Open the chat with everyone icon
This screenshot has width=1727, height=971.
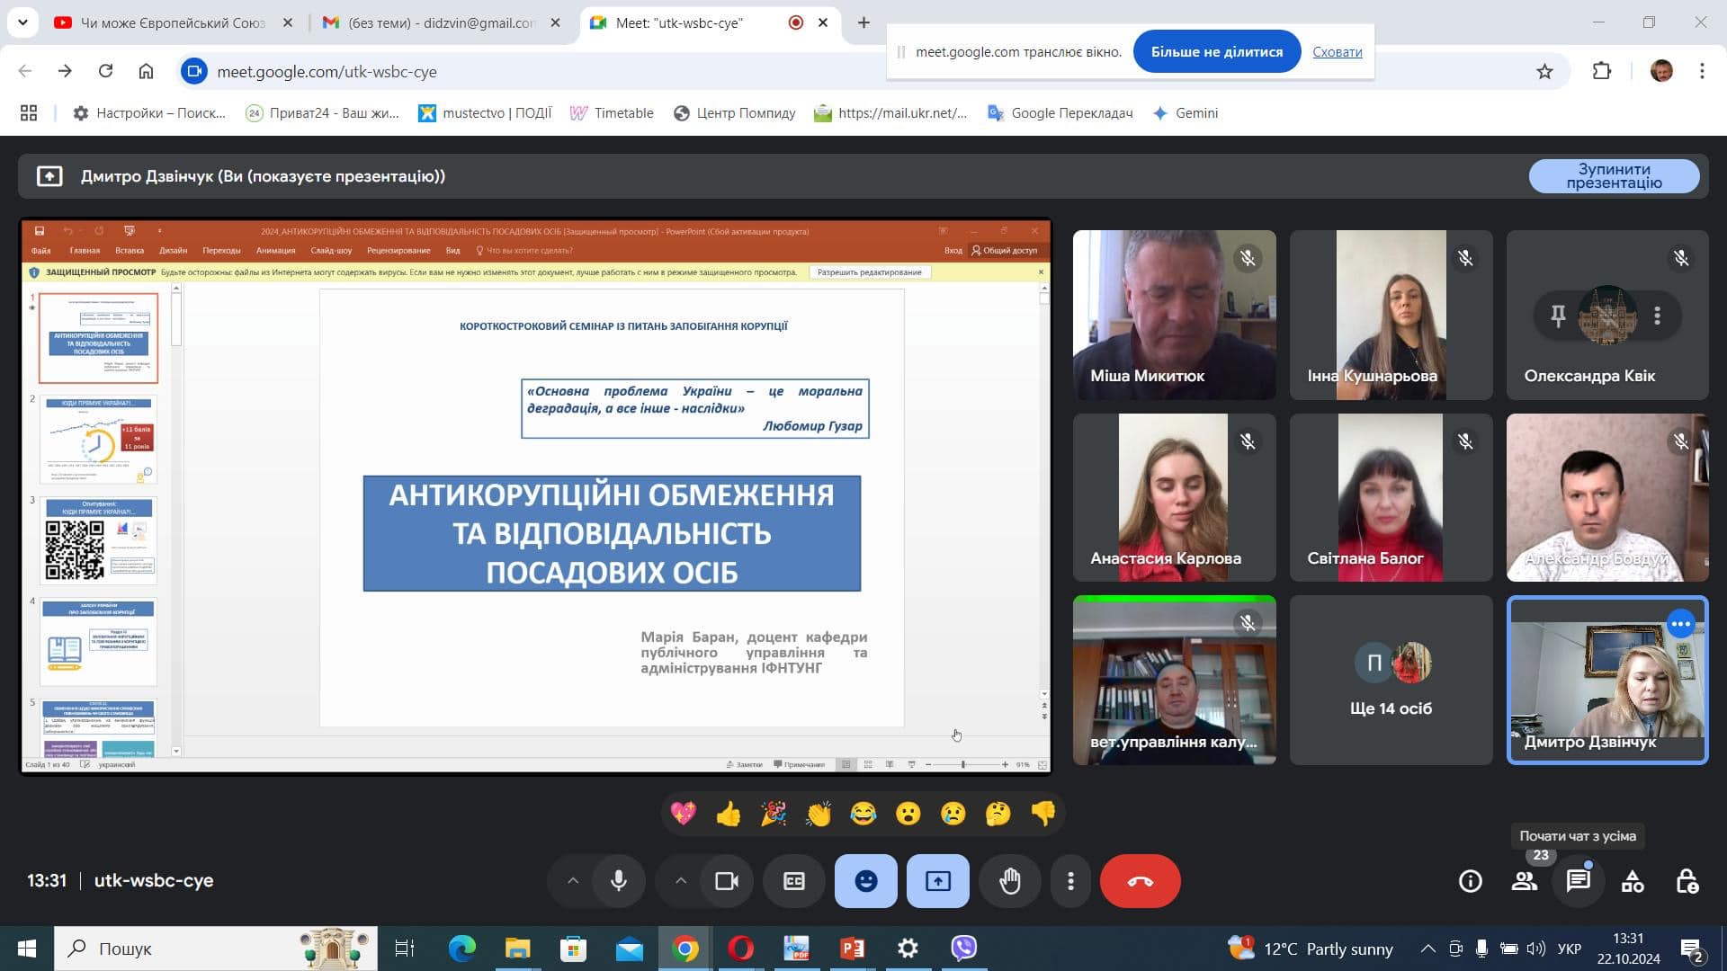tap(1578, 881)
